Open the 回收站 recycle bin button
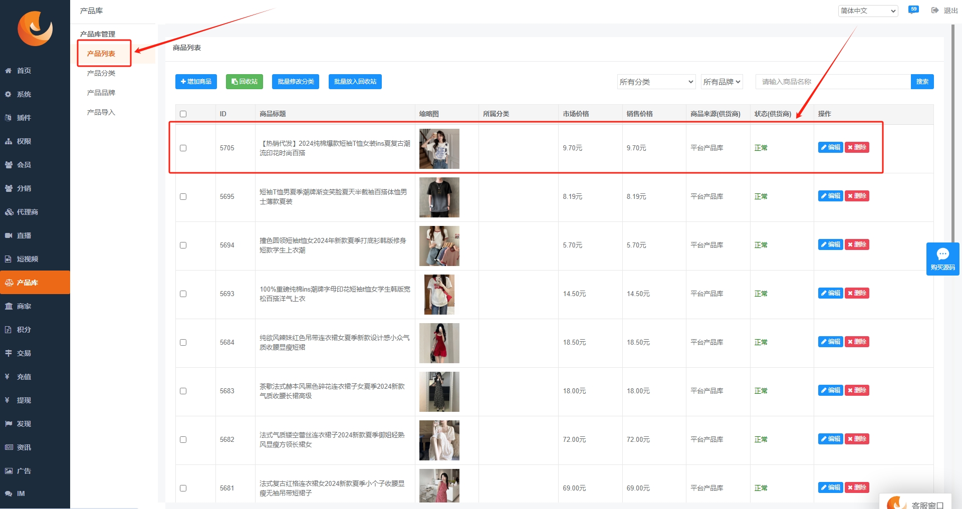Viewport: 962px width, 509px height. [x=245, y=82]
